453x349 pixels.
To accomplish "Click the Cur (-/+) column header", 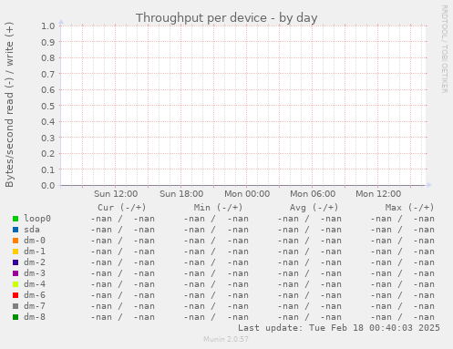I will 122,208.
